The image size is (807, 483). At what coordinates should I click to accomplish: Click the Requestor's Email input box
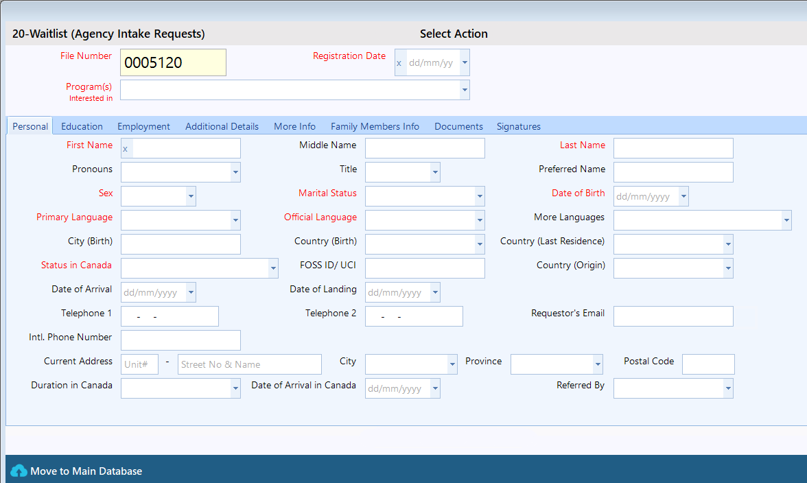[672, 316]
